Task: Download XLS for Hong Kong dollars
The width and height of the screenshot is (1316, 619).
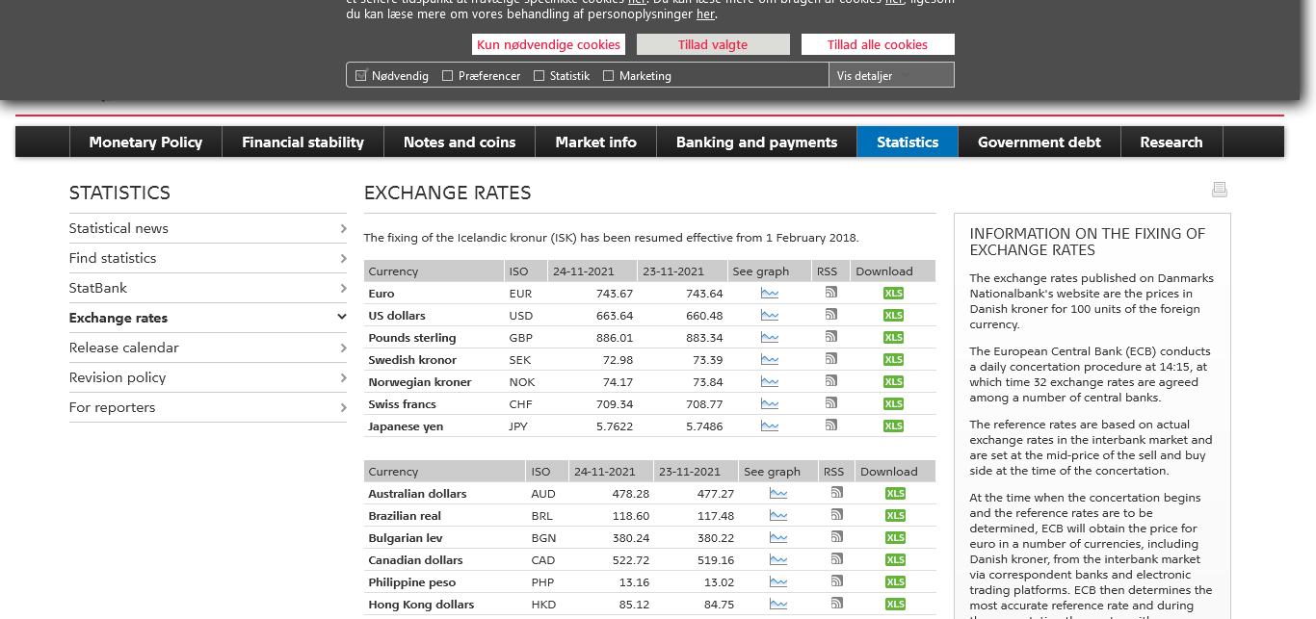Action: (895, 605)
